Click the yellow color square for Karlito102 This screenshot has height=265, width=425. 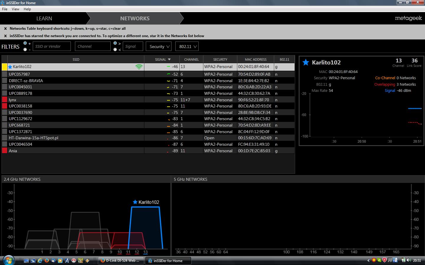(x=4, y=67)
